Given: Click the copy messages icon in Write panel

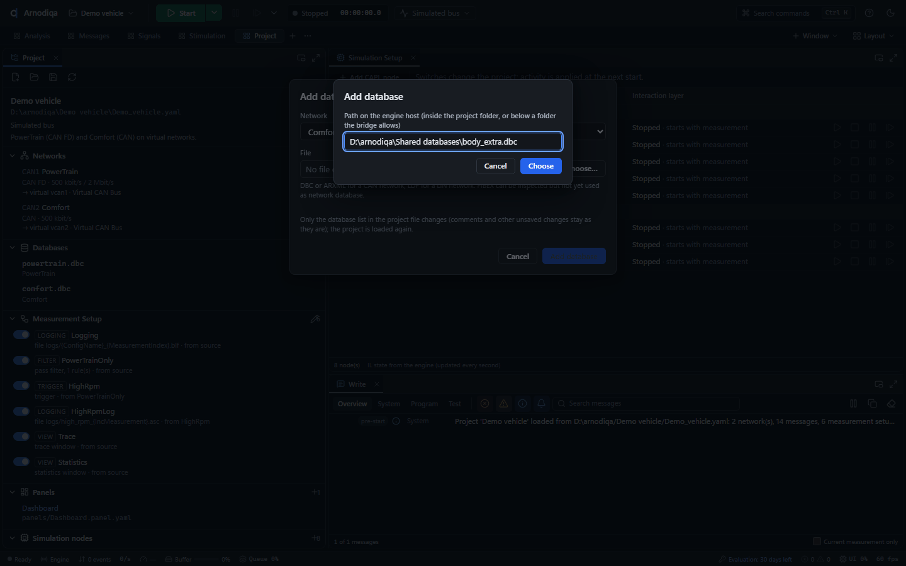Looking at the screenshot, I should (x=872, y=404).
